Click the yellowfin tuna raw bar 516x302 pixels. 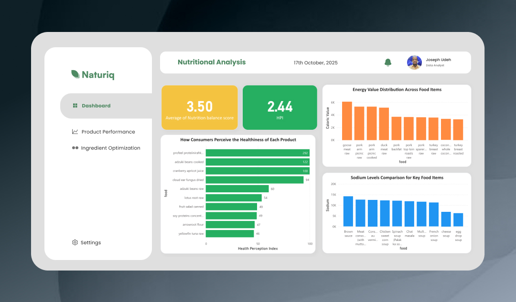coord(230,234)
